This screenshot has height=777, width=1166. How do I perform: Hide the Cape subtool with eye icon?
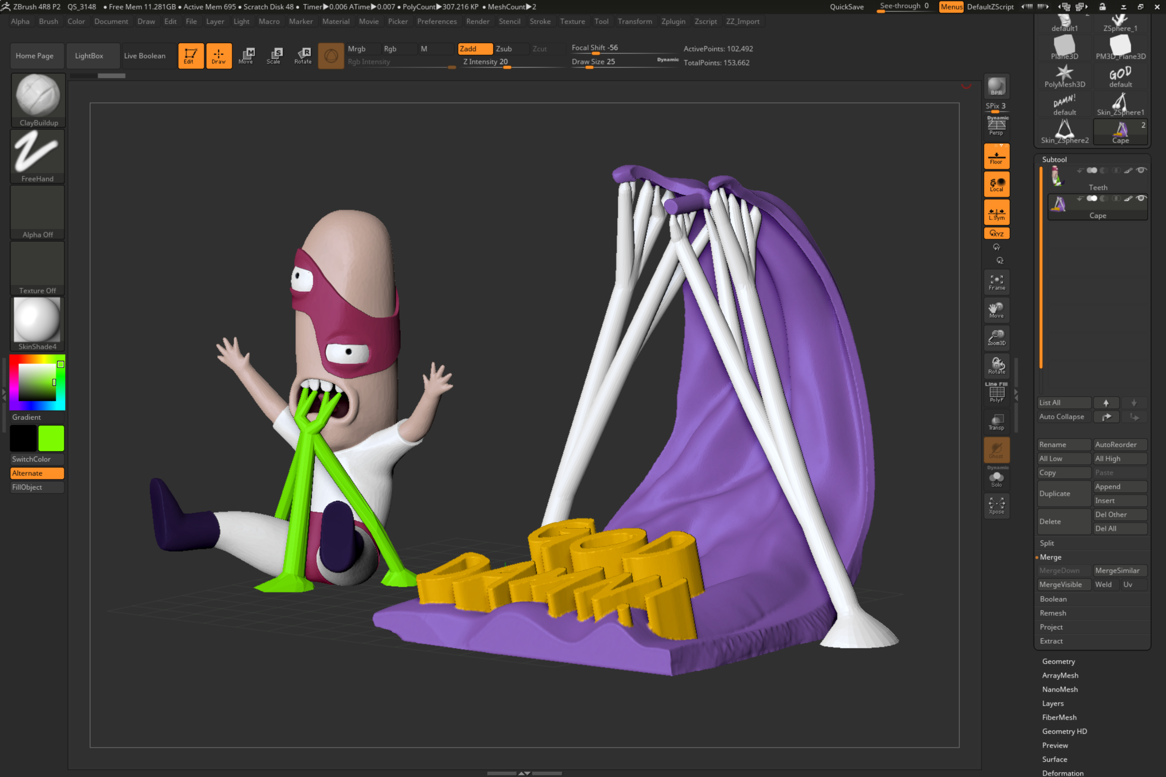[1141, 199]
